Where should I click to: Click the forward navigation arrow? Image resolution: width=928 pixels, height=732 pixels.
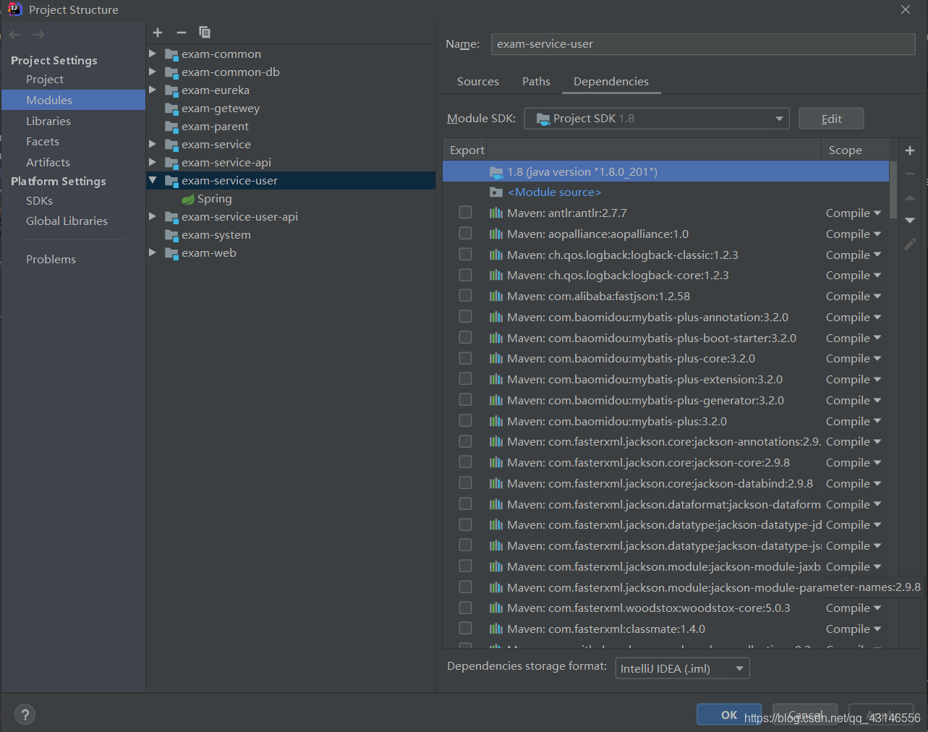tap(38, 35)
